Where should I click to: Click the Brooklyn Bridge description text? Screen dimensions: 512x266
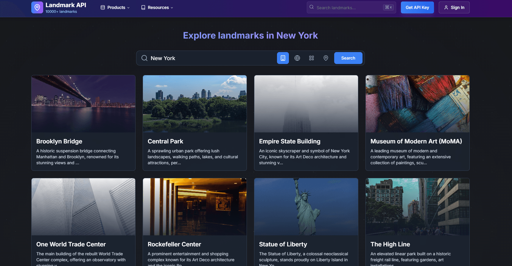(77, 157)
